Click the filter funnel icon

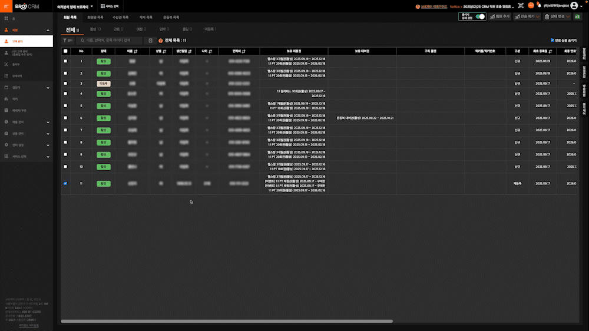pyautogui.click(x=65, y=40)
